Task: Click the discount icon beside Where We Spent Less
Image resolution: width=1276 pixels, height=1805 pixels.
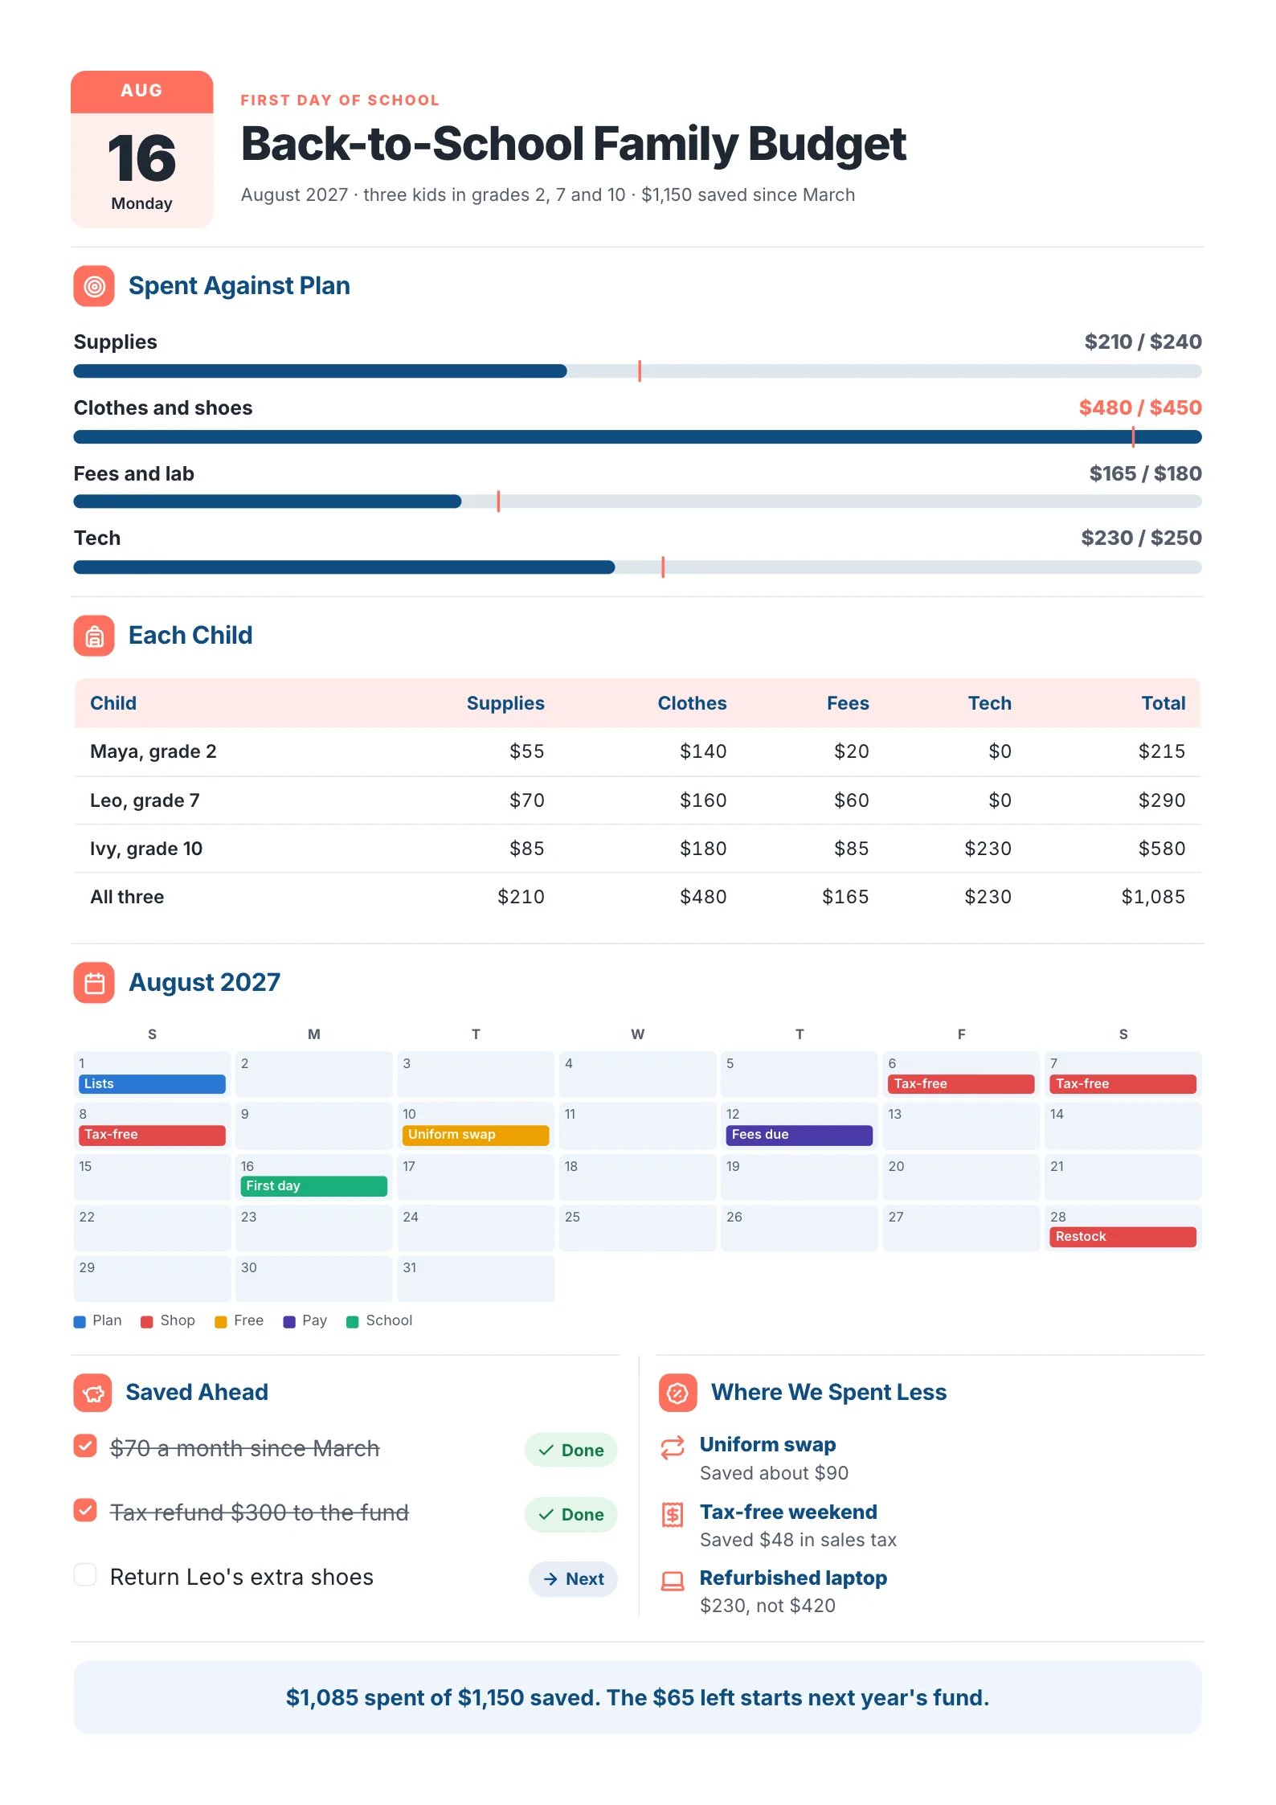Action: (678, 1393)
